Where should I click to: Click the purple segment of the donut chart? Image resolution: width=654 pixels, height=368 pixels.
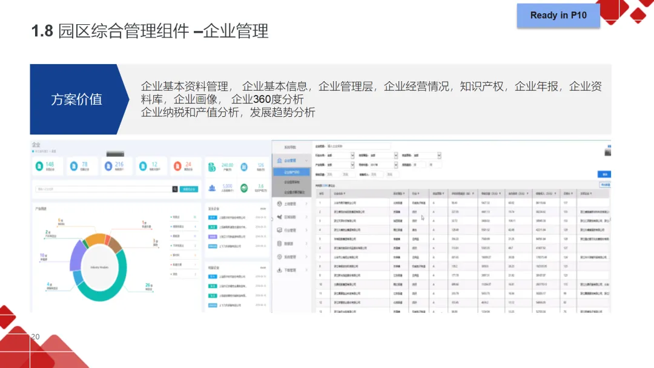coord(77,257)
